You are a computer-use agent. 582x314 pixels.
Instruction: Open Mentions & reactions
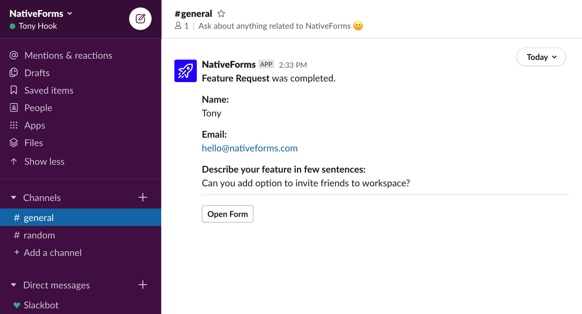[x=68, y=56]
